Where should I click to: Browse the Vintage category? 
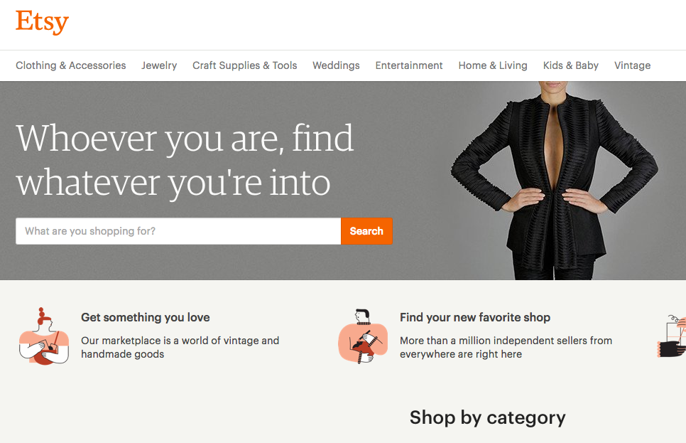point(632,65)
